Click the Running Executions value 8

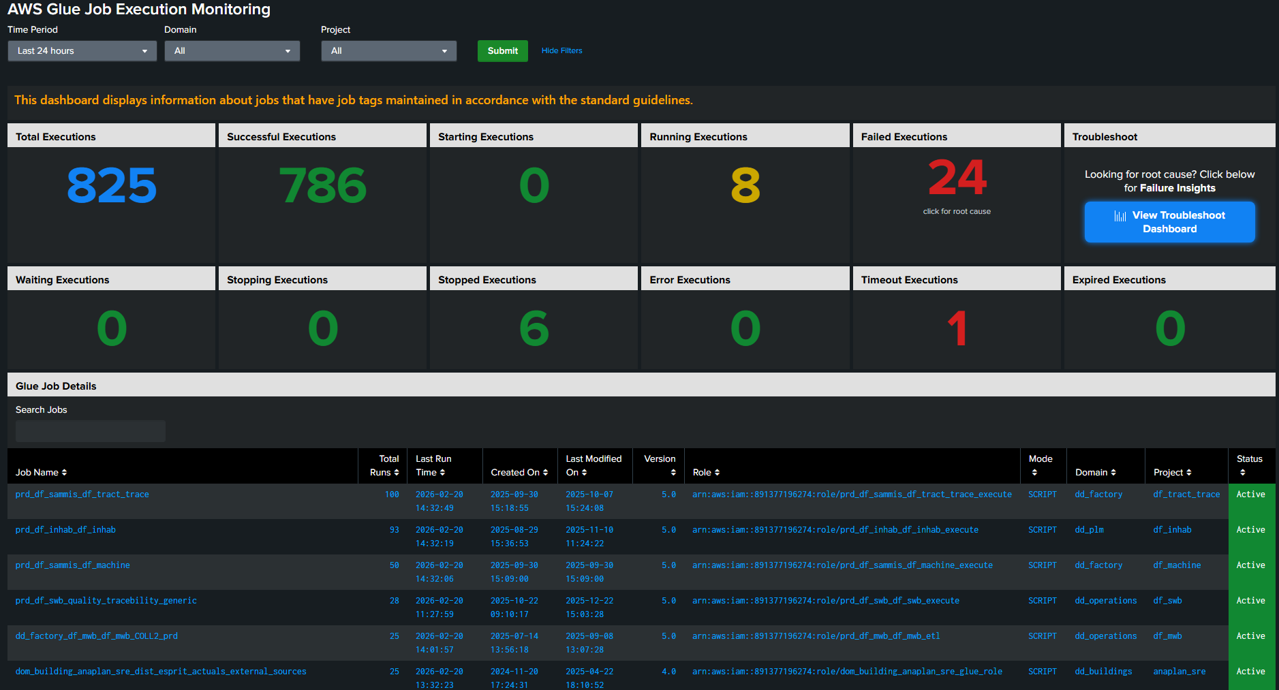pos(745,185)
